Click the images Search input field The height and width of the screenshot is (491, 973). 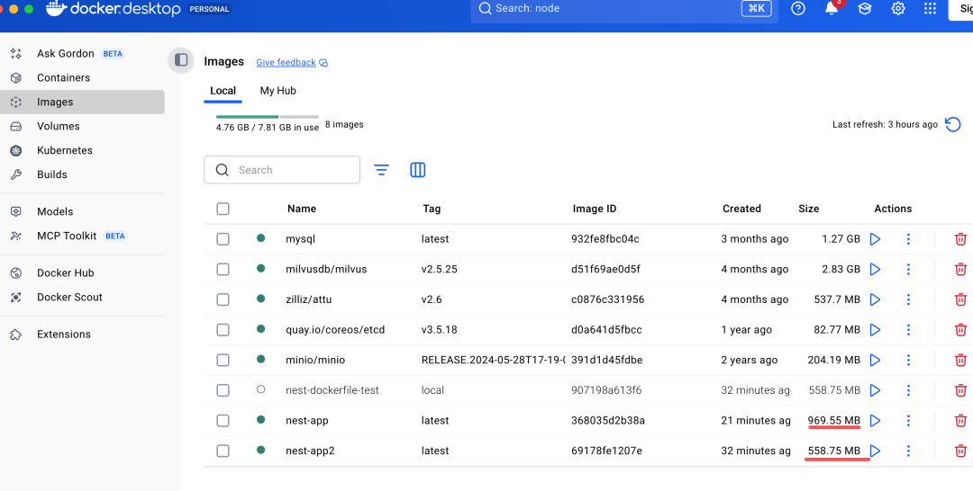pos(282,170)
